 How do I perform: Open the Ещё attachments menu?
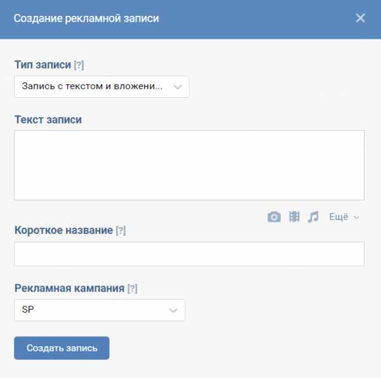click(344, 217)
